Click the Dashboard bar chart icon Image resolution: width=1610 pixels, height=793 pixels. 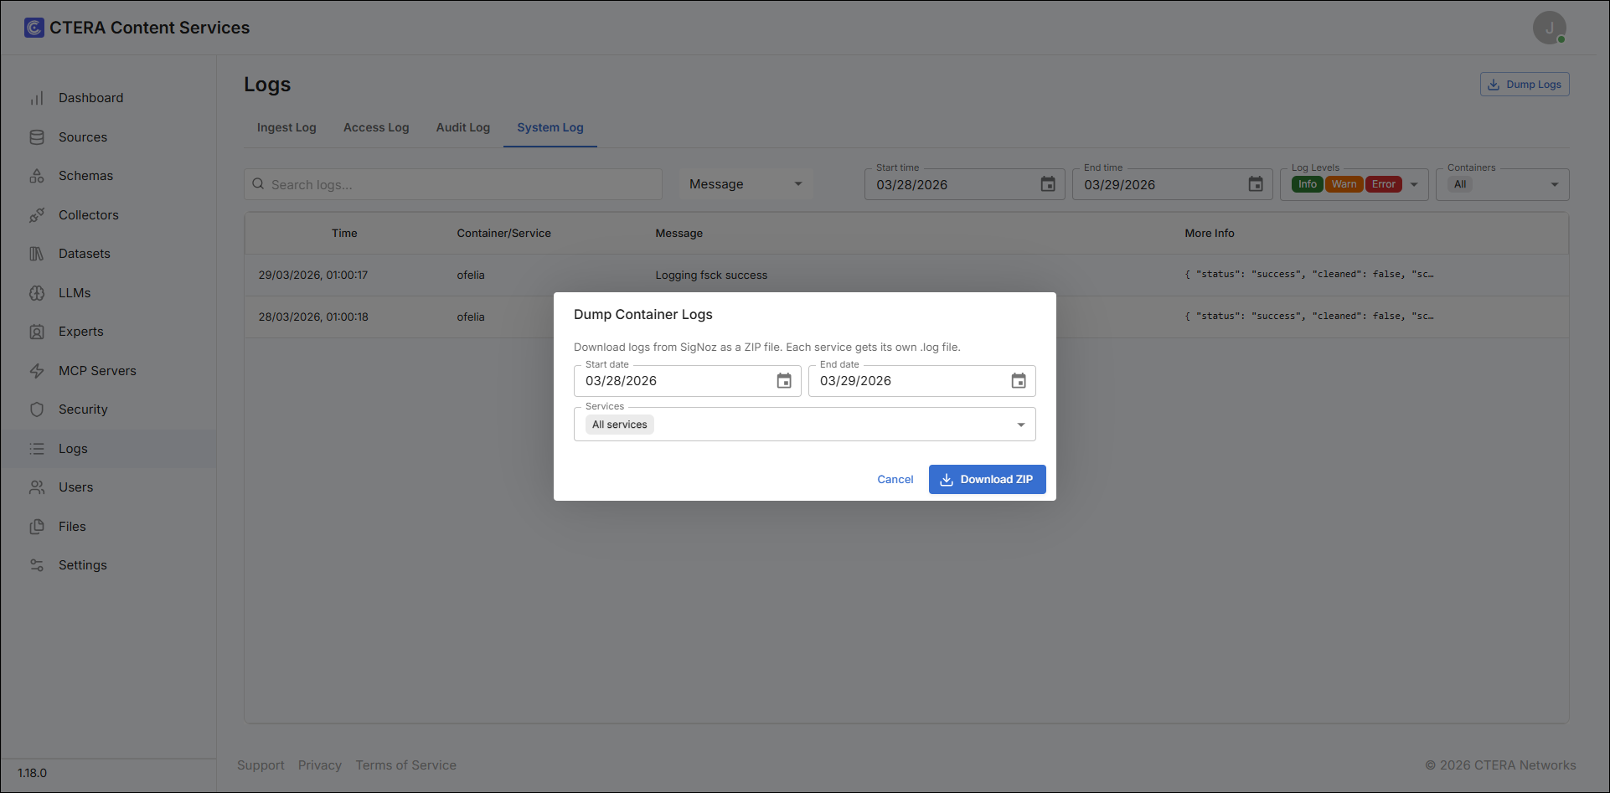(37, 98)
